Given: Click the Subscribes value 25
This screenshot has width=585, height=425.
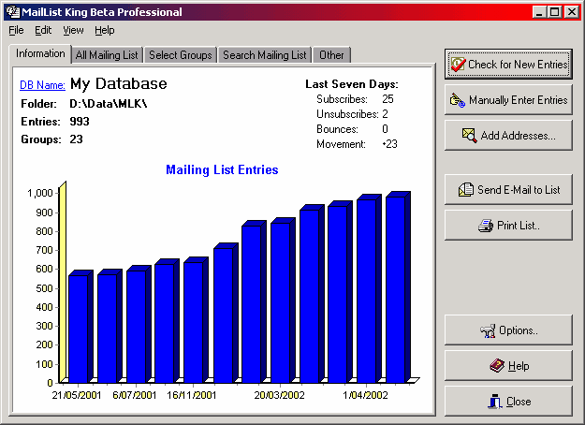Looking at the screenshot, I should [388, 99].
